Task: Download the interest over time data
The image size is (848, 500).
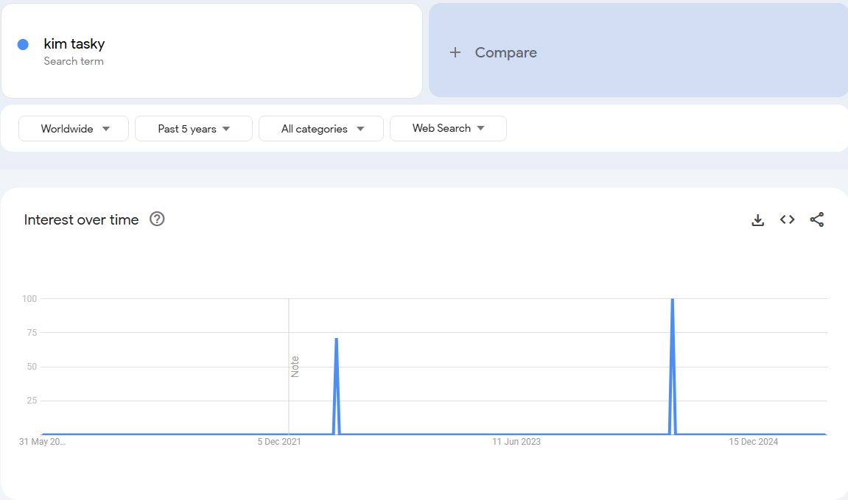Action: tap(757, 219)
